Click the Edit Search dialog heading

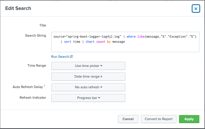tap(18, 8)
